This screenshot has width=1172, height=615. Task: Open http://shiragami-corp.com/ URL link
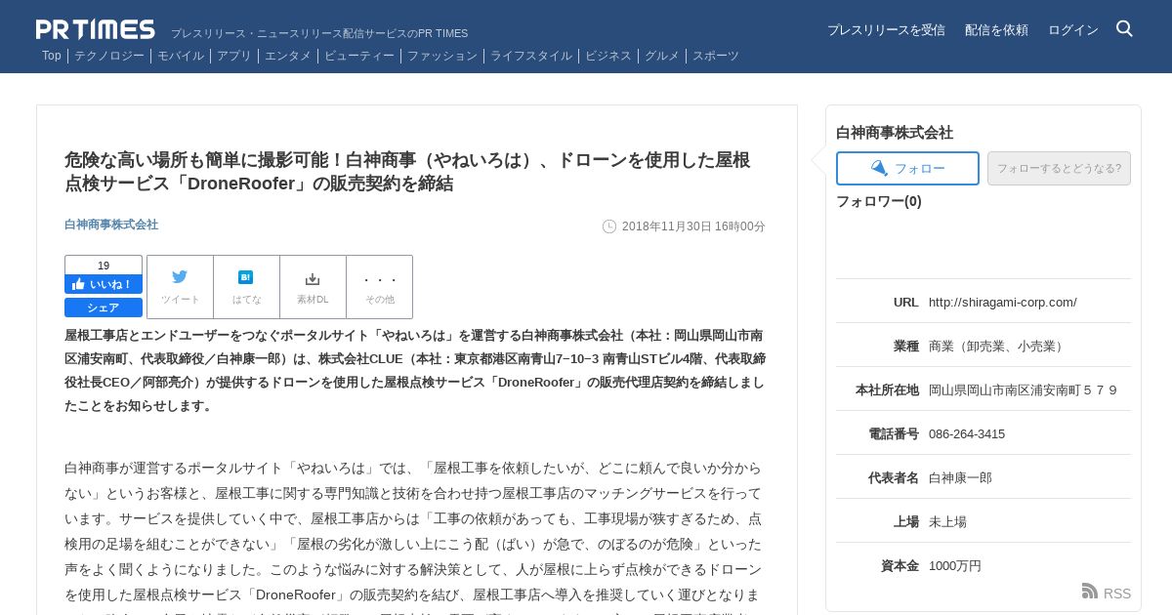pos(1003,302)
